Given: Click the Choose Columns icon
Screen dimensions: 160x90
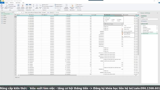Looking at the screenshot, I should pos(18,5).
